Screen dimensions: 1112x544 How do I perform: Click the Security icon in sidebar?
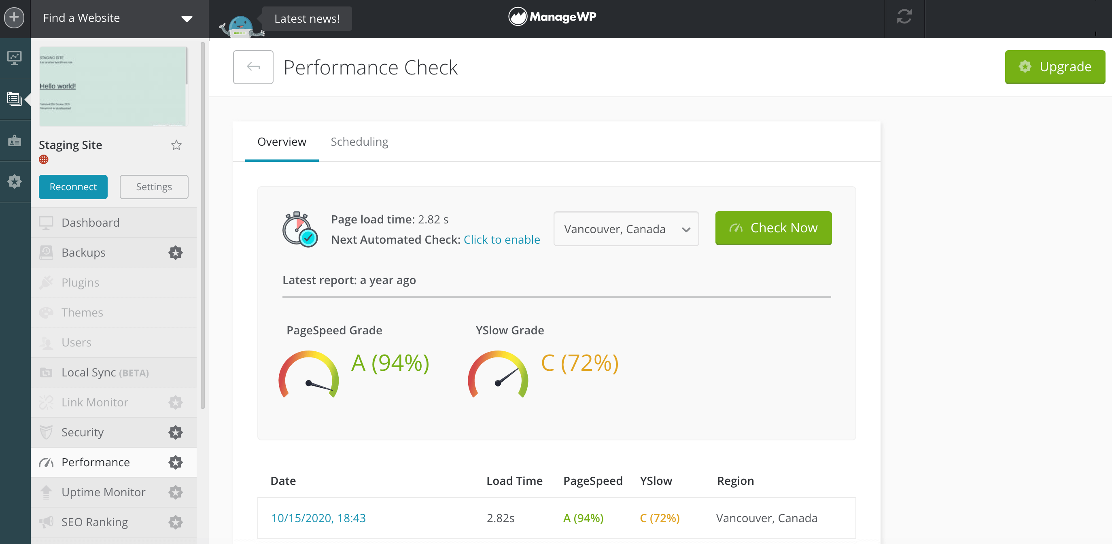pyautogui.click(x=46, y=432)
